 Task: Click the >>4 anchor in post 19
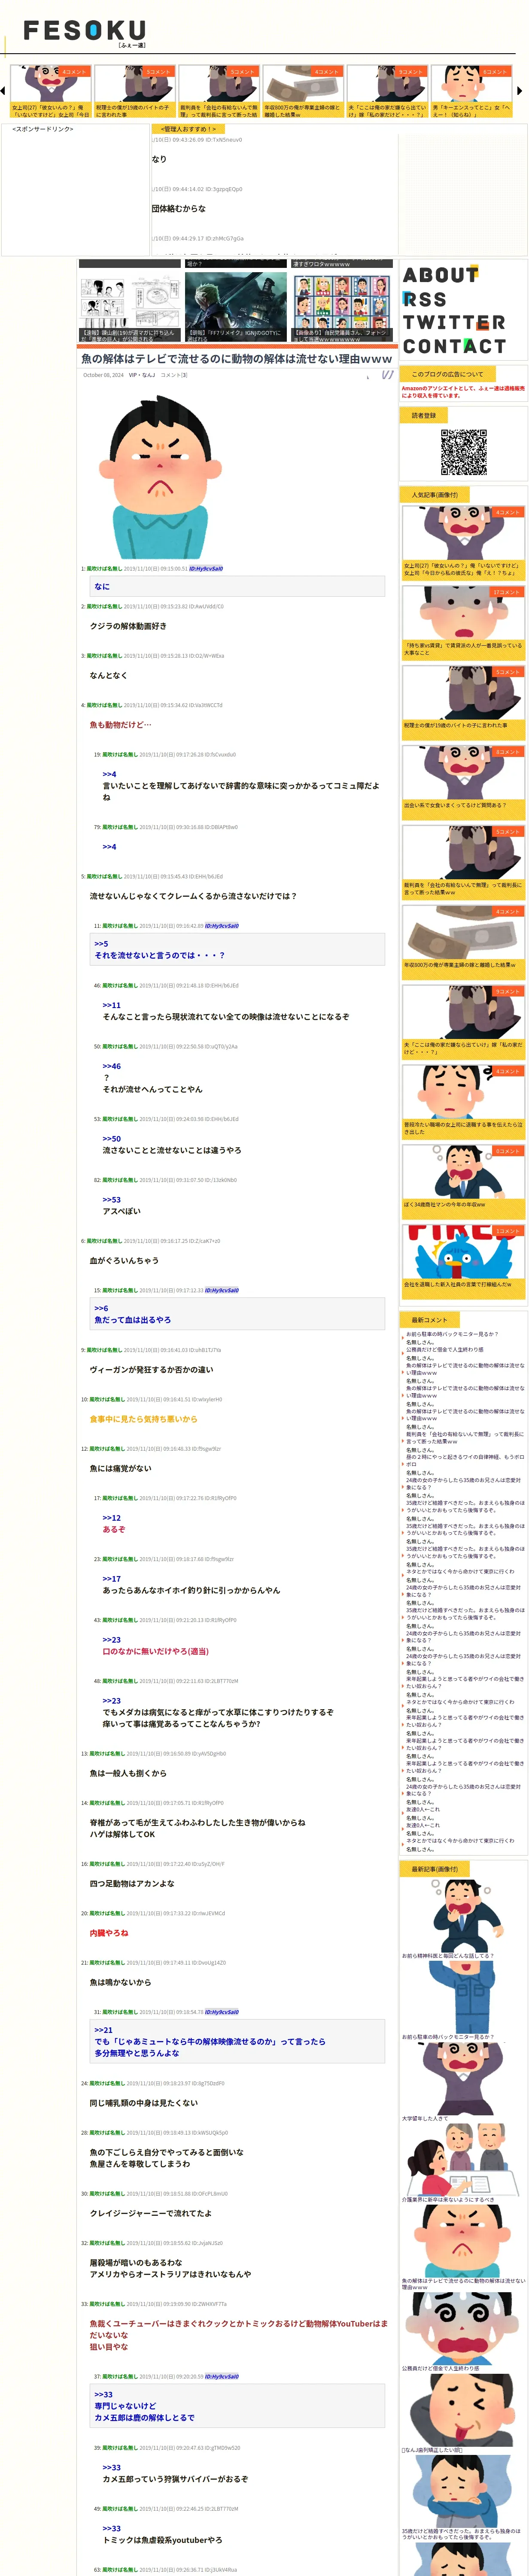coord(109,774)
